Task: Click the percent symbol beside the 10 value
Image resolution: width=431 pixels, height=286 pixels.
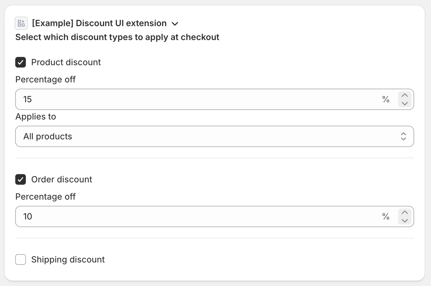Action: click(x=386, y=216)
